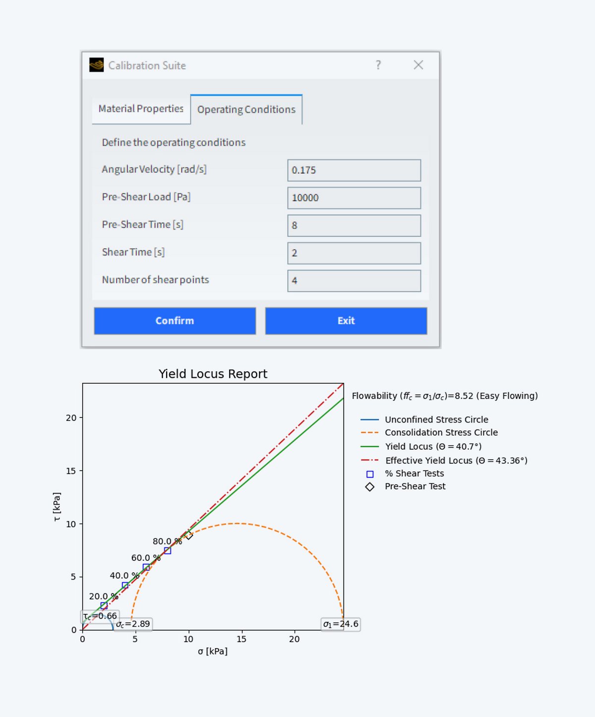Select the Number of shear points field
The width and height of the screenshot is (595, 717).
point(354,281)
